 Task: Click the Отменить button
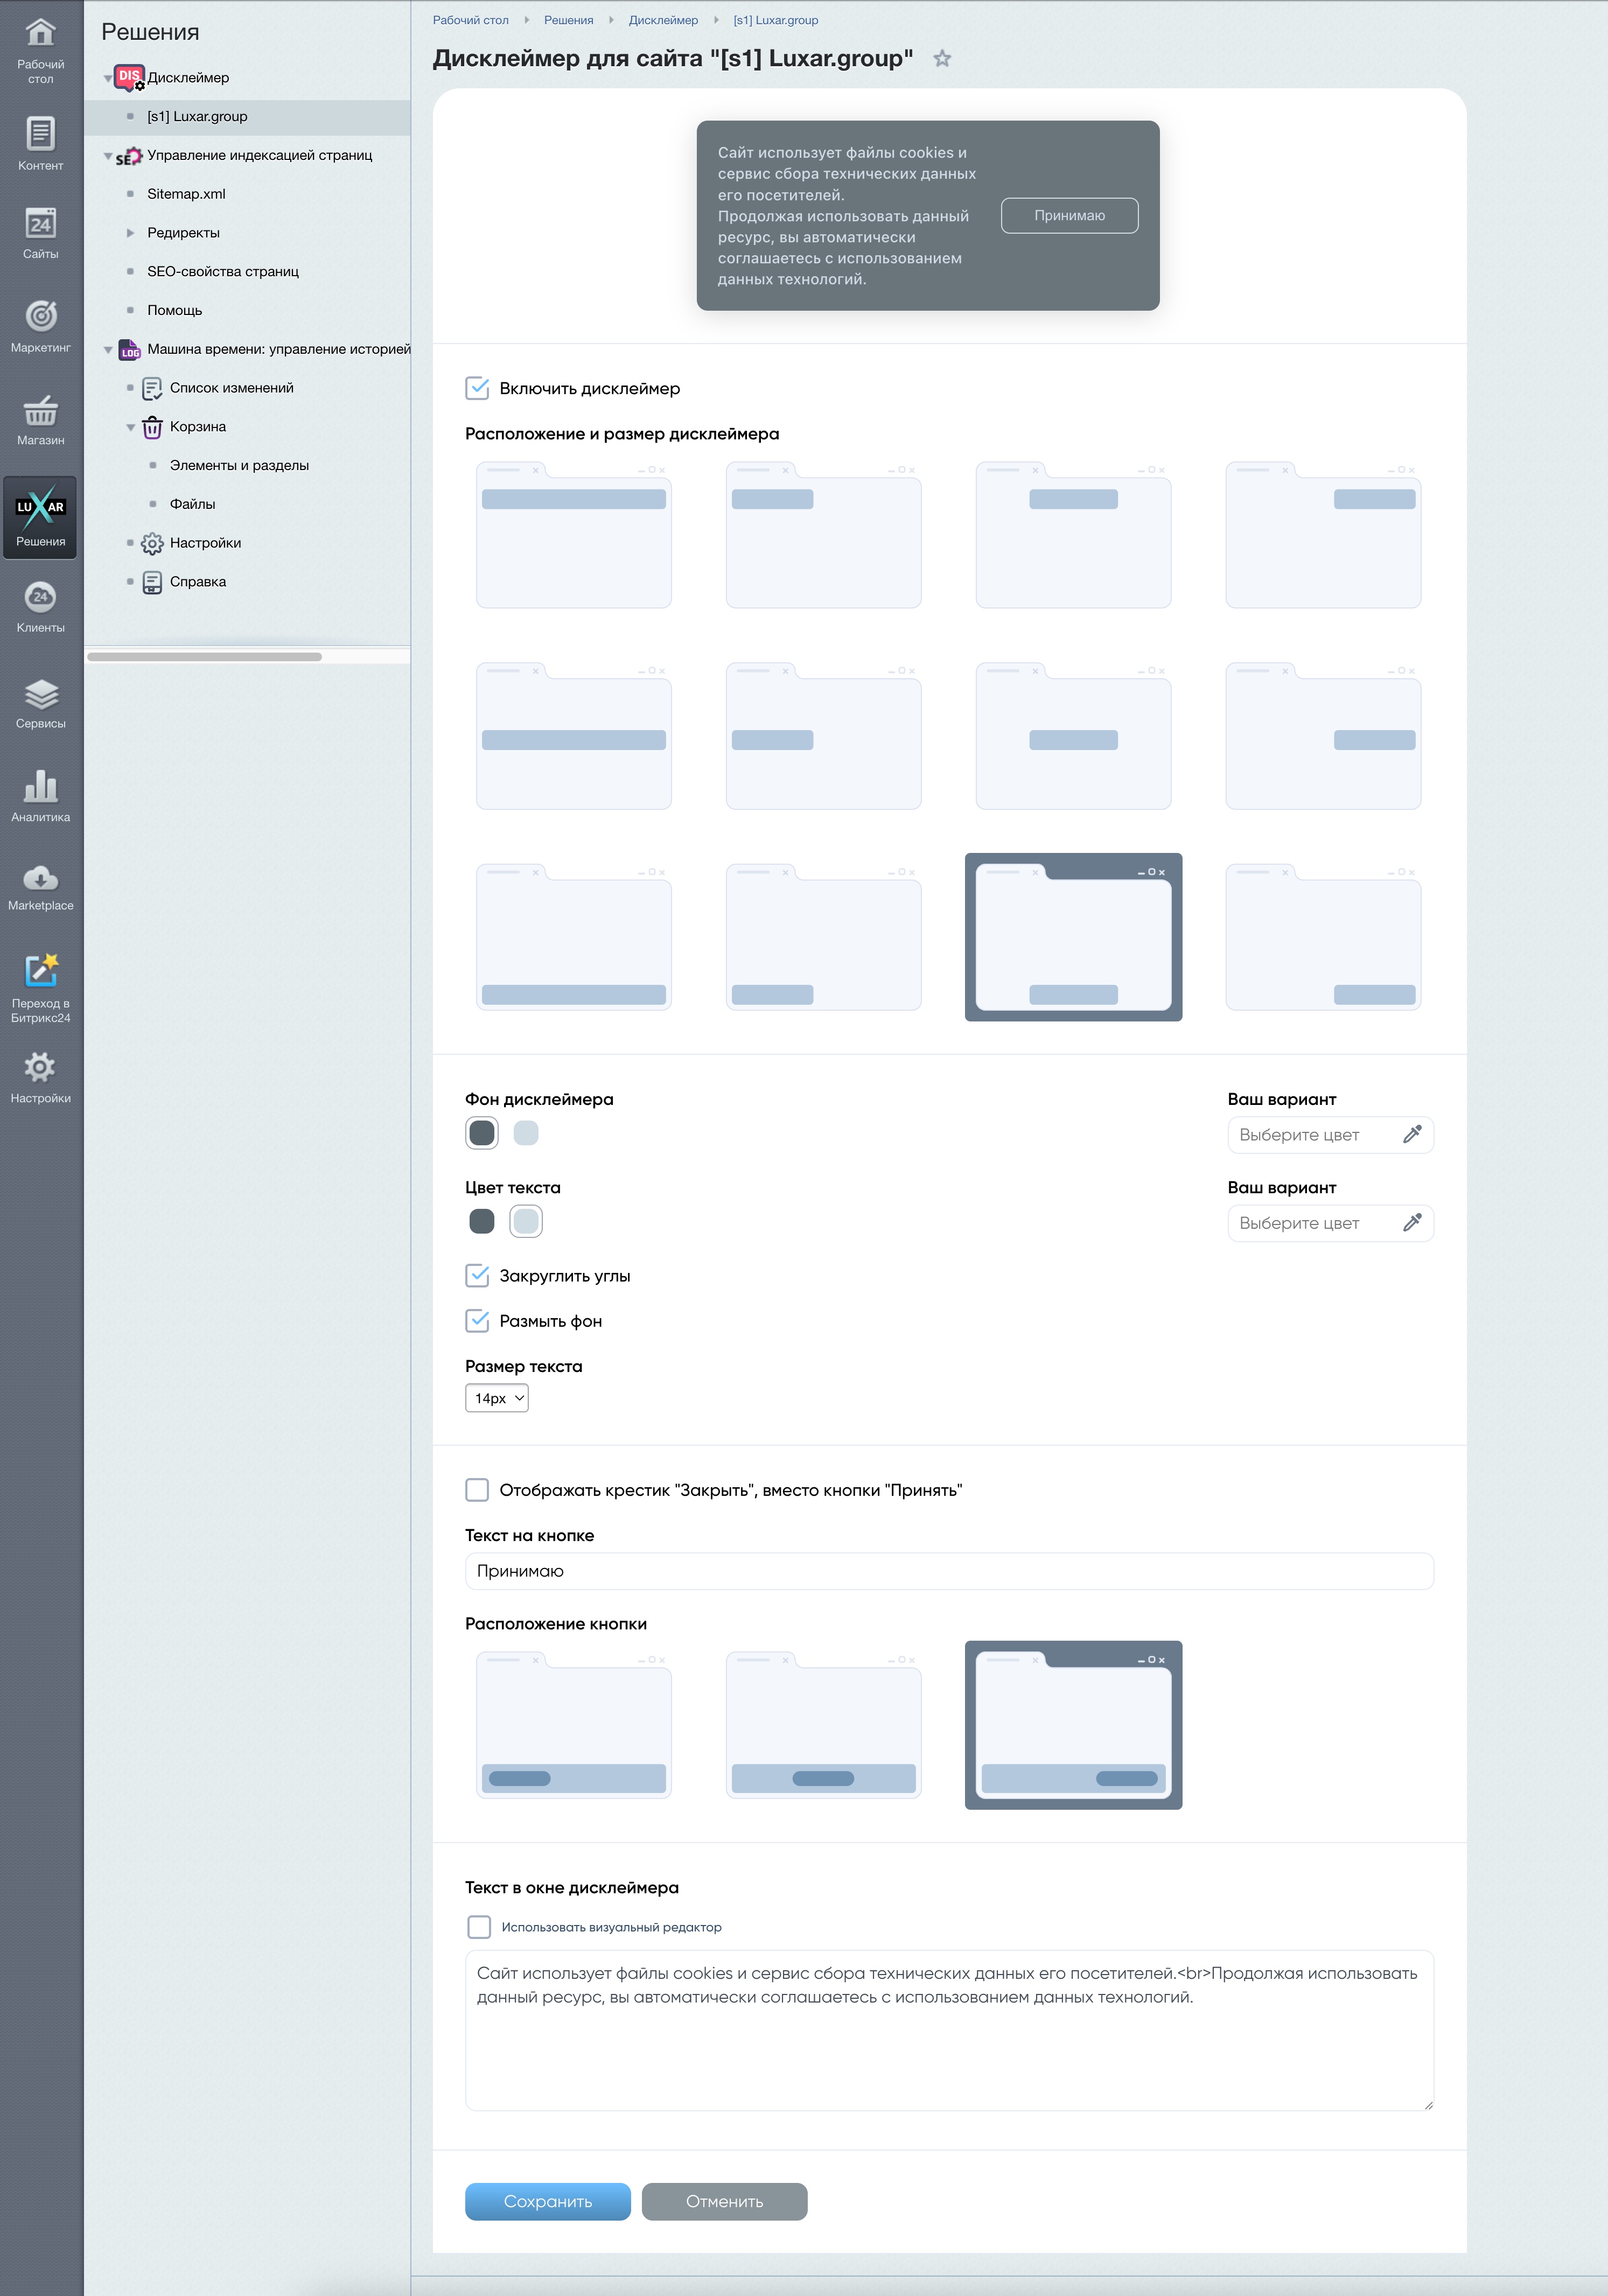pos(724,2201)
